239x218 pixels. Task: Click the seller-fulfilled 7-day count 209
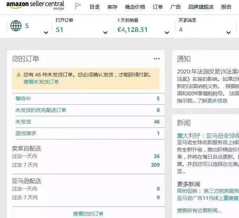point(155,165)
